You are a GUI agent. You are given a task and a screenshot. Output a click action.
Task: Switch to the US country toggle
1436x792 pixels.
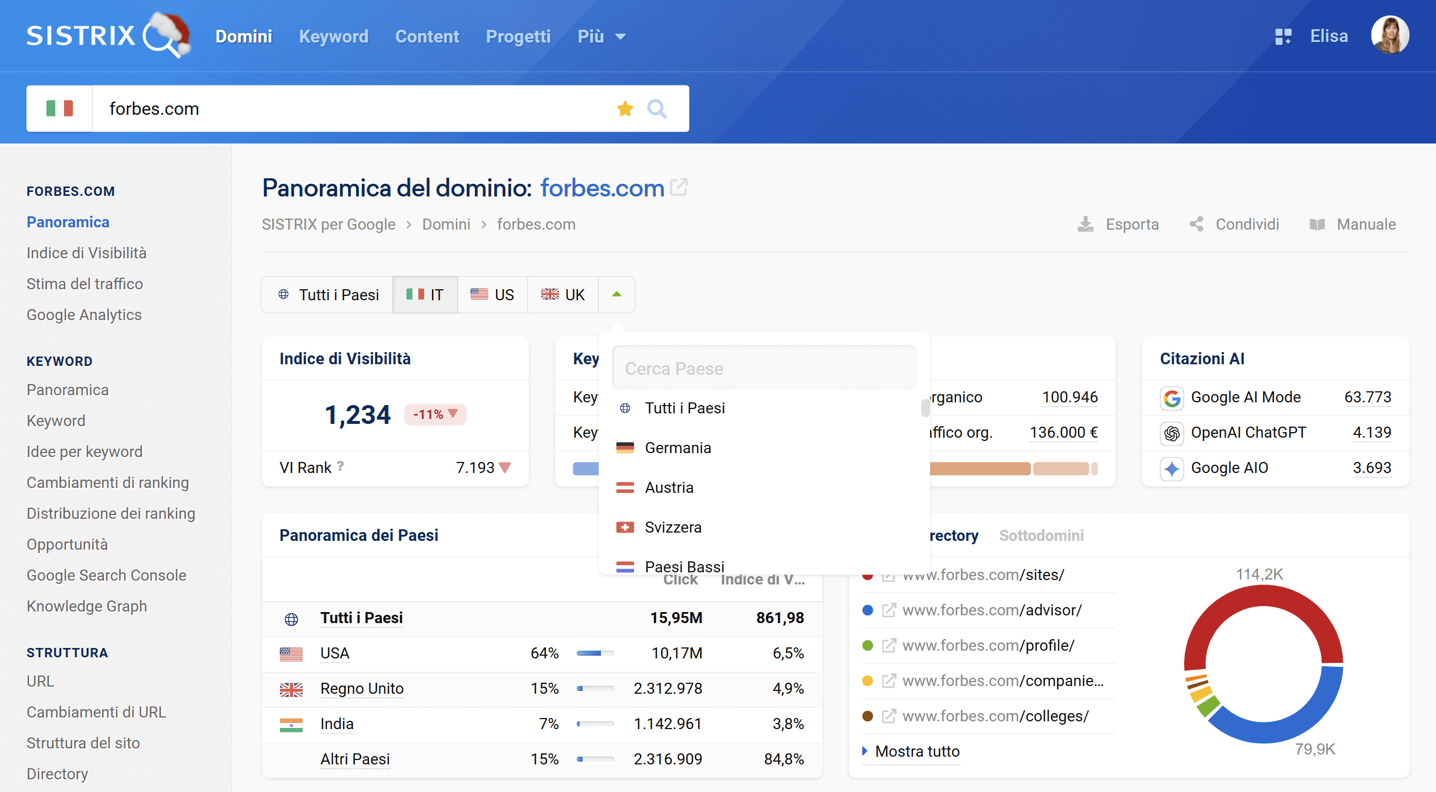click(492, 295)
